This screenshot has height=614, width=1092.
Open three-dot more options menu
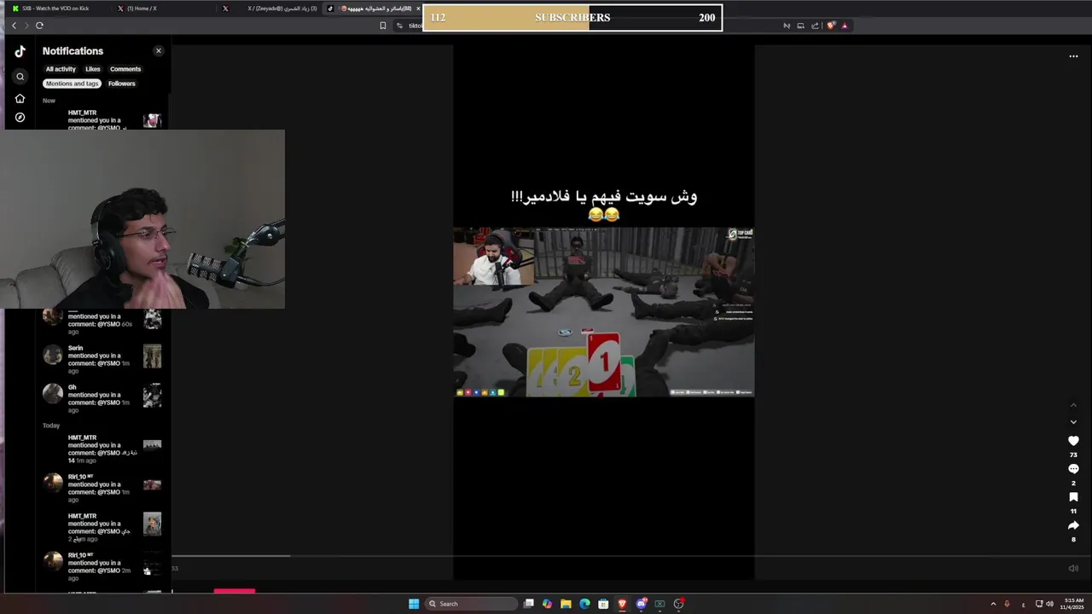[x=1073, y=56]
